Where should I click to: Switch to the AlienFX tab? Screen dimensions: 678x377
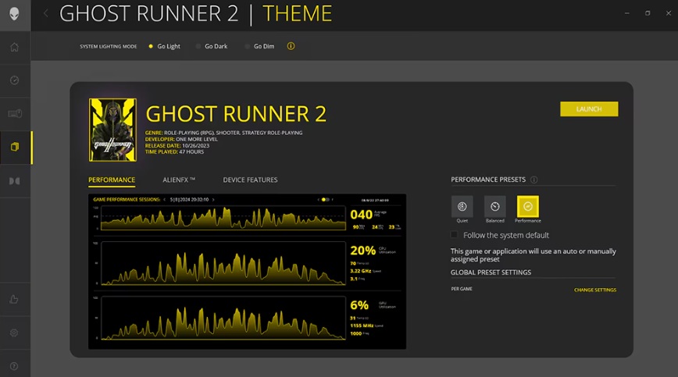tap(179, 180)
